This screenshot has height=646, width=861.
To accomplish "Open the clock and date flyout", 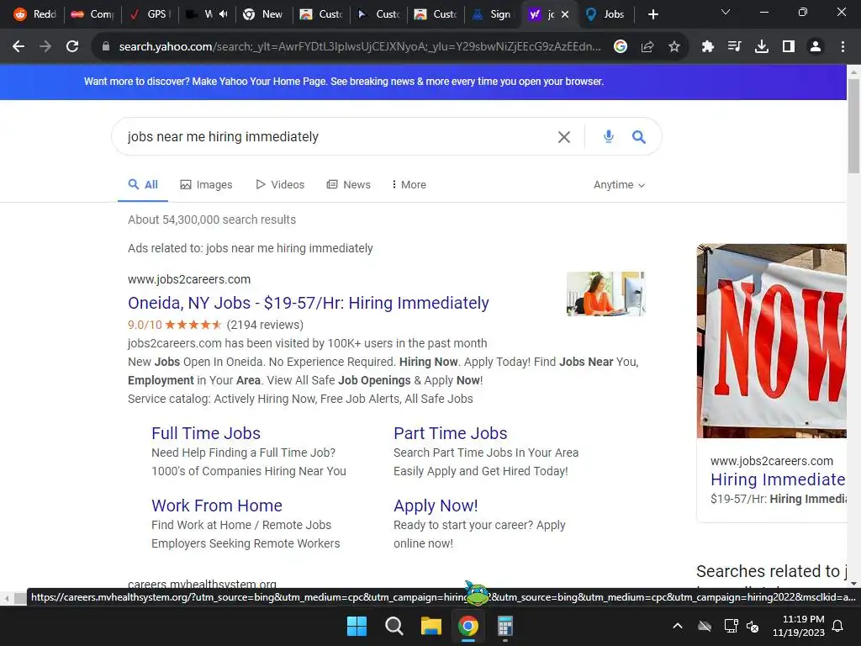I will (799, 626).
